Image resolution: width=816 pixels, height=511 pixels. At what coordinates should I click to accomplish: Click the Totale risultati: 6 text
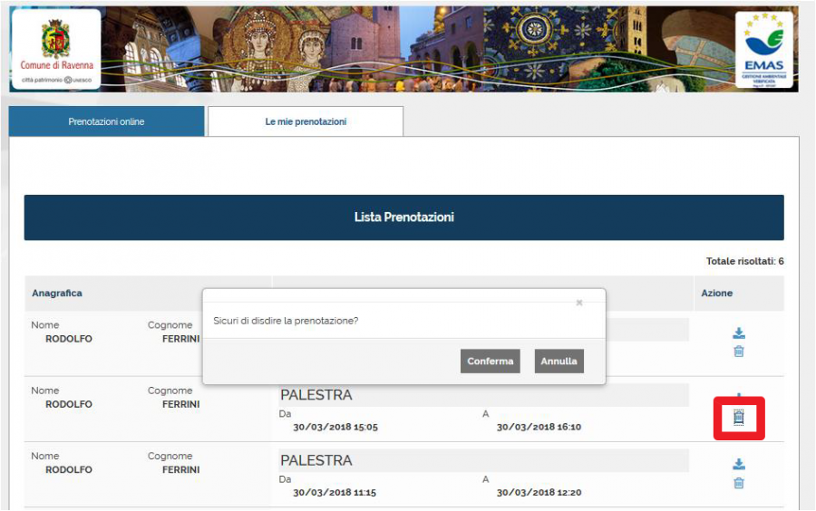coord(744,262)
